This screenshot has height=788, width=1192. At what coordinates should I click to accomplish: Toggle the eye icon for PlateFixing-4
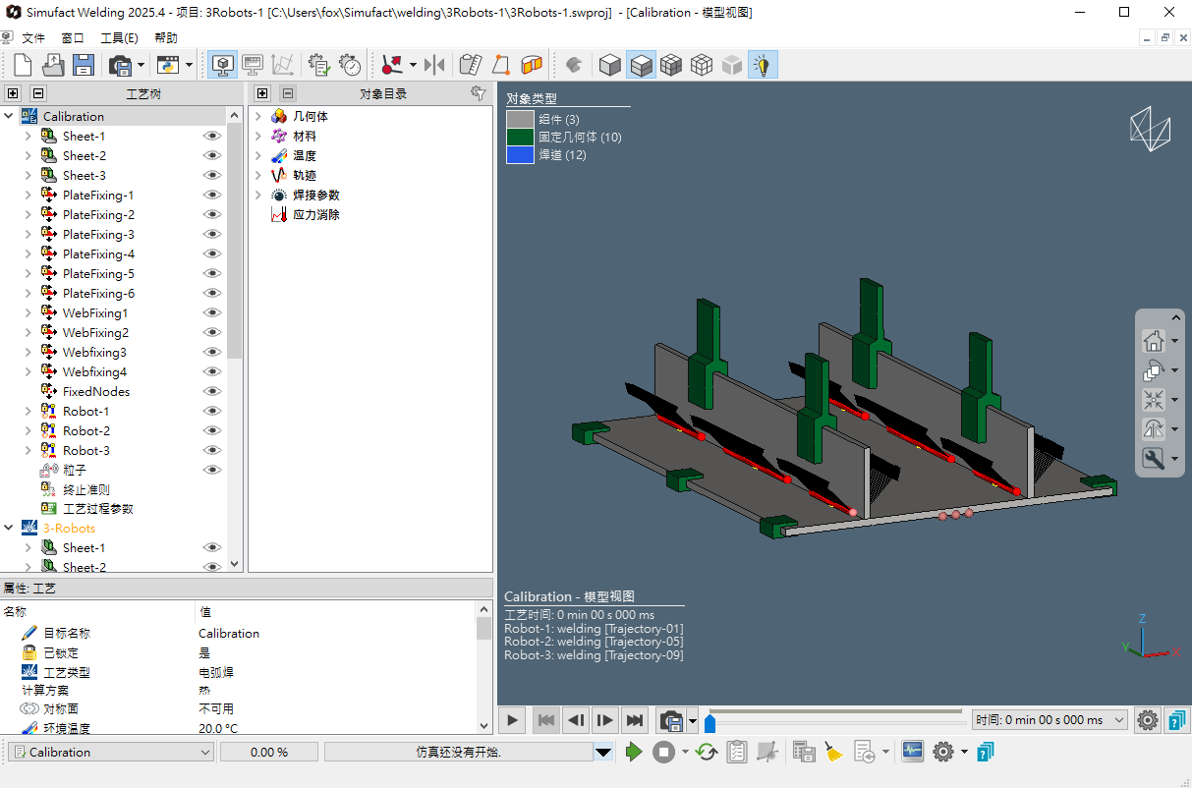click(x=212, y=253)
